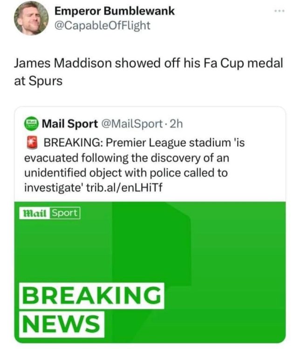Click the James Maddison tweet text
Image resolution: width=300 pixels, height=349 pixels.
tap(149, 72)
